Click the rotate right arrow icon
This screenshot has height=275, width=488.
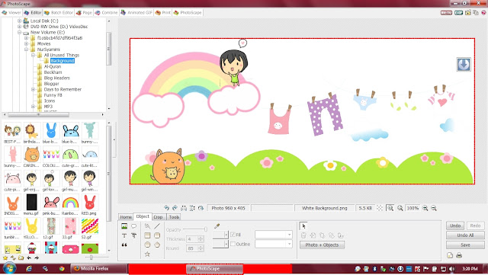pyautogui.click(x=175, y=208)
